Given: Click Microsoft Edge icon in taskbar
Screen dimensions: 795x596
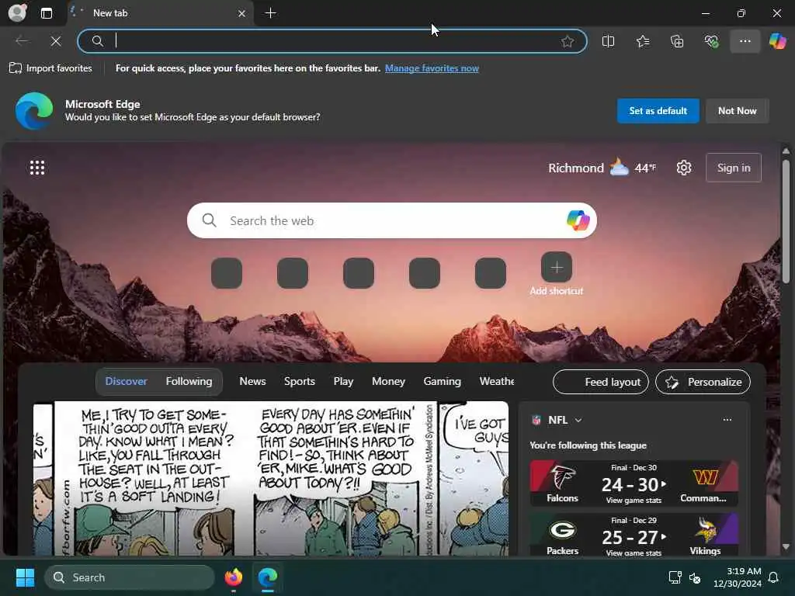Looking at the screenshot, I should click(x=267, y=577).
